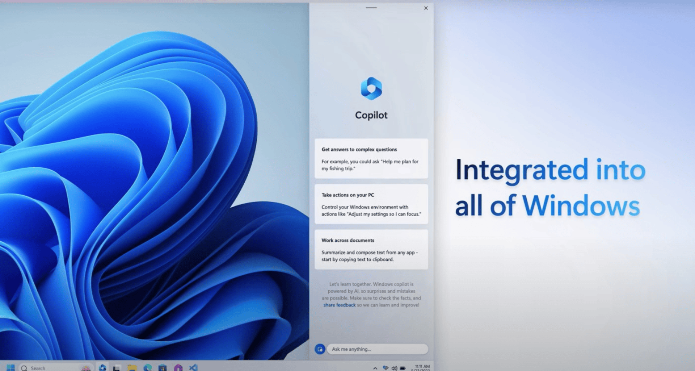Select the 'Get answers to complex questions' card

point(371,159)
